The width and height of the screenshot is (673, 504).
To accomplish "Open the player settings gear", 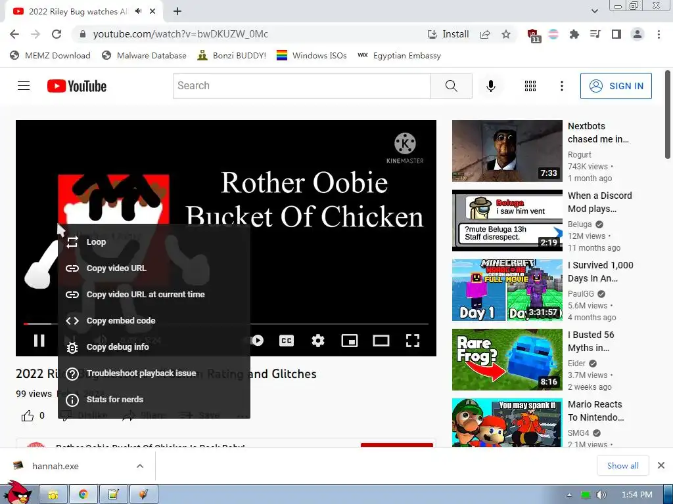I will coord(318,341).
